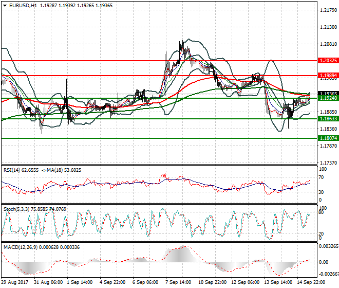This screenshot has width=339, height=288.
Task: Click the 1.20810 price scale value
Action: point(328,44)
